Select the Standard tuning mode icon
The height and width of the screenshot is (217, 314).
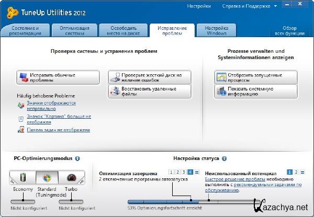click(x=47, y=177)
